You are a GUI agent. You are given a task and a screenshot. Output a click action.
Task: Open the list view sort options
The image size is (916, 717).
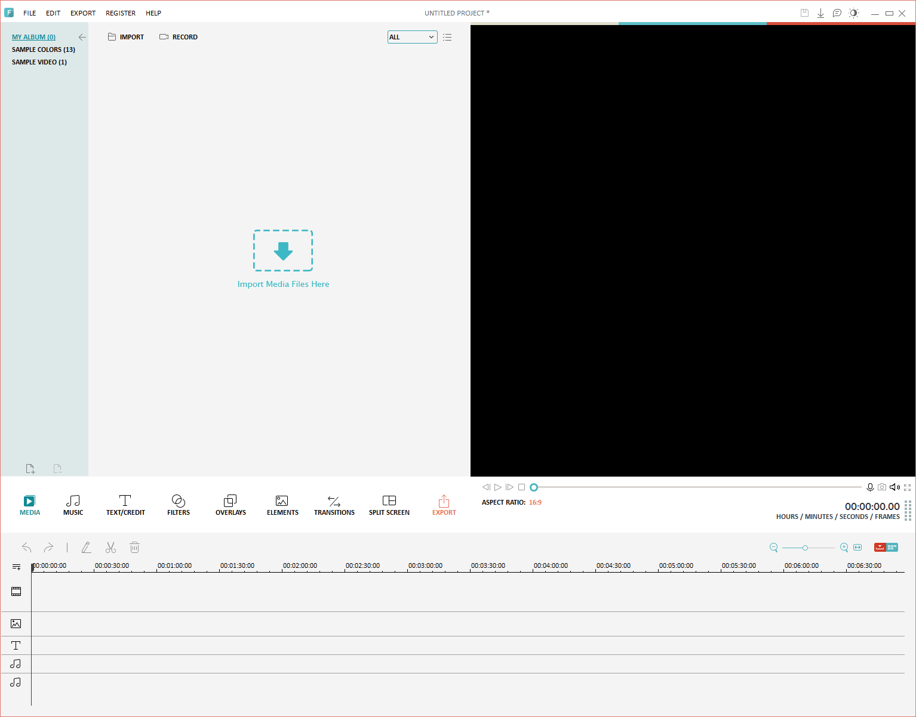pos(447,37)
